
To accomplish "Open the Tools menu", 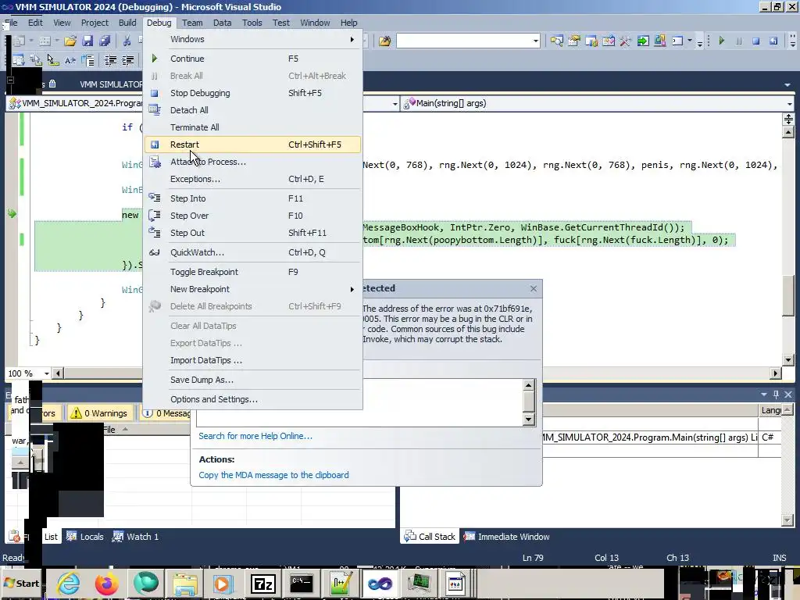I will click(252, 23).
